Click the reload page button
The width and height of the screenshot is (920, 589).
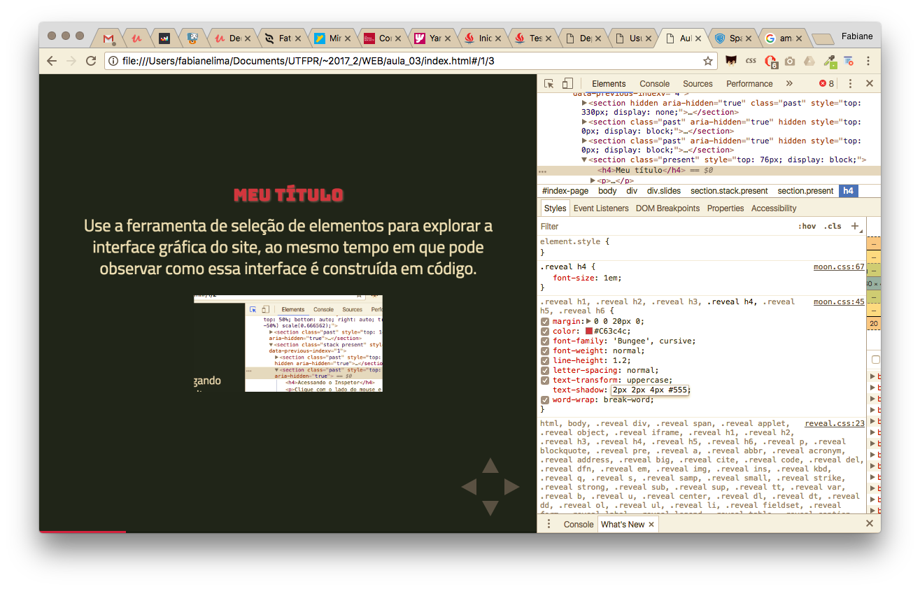(90, 61)
